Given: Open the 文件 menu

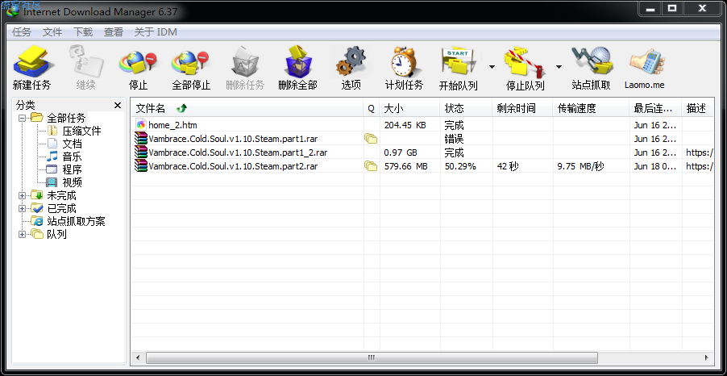Looking at the screenshot, I should pyautogui.click(x=52, y=32).
